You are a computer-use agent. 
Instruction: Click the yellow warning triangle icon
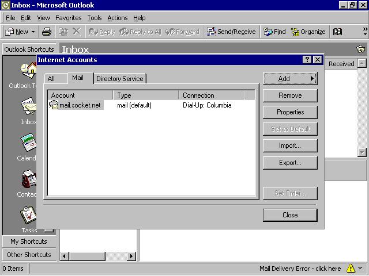pos(351,268)
